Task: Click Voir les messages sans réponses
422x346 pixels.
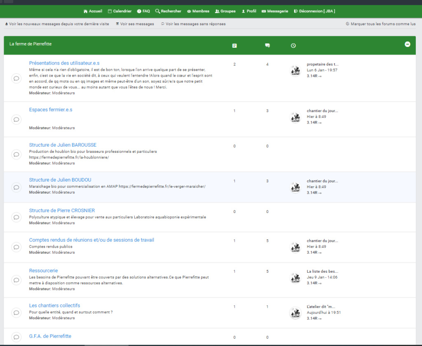Action: (x=194, y=24)
